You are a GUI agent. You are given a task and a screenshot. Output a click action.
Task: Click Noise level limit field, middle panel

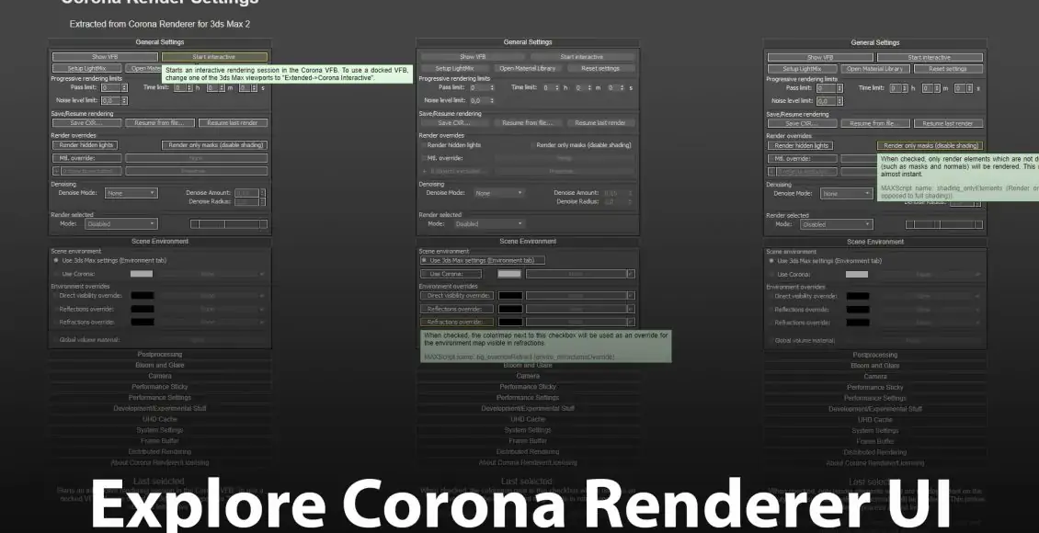point(475,100)
